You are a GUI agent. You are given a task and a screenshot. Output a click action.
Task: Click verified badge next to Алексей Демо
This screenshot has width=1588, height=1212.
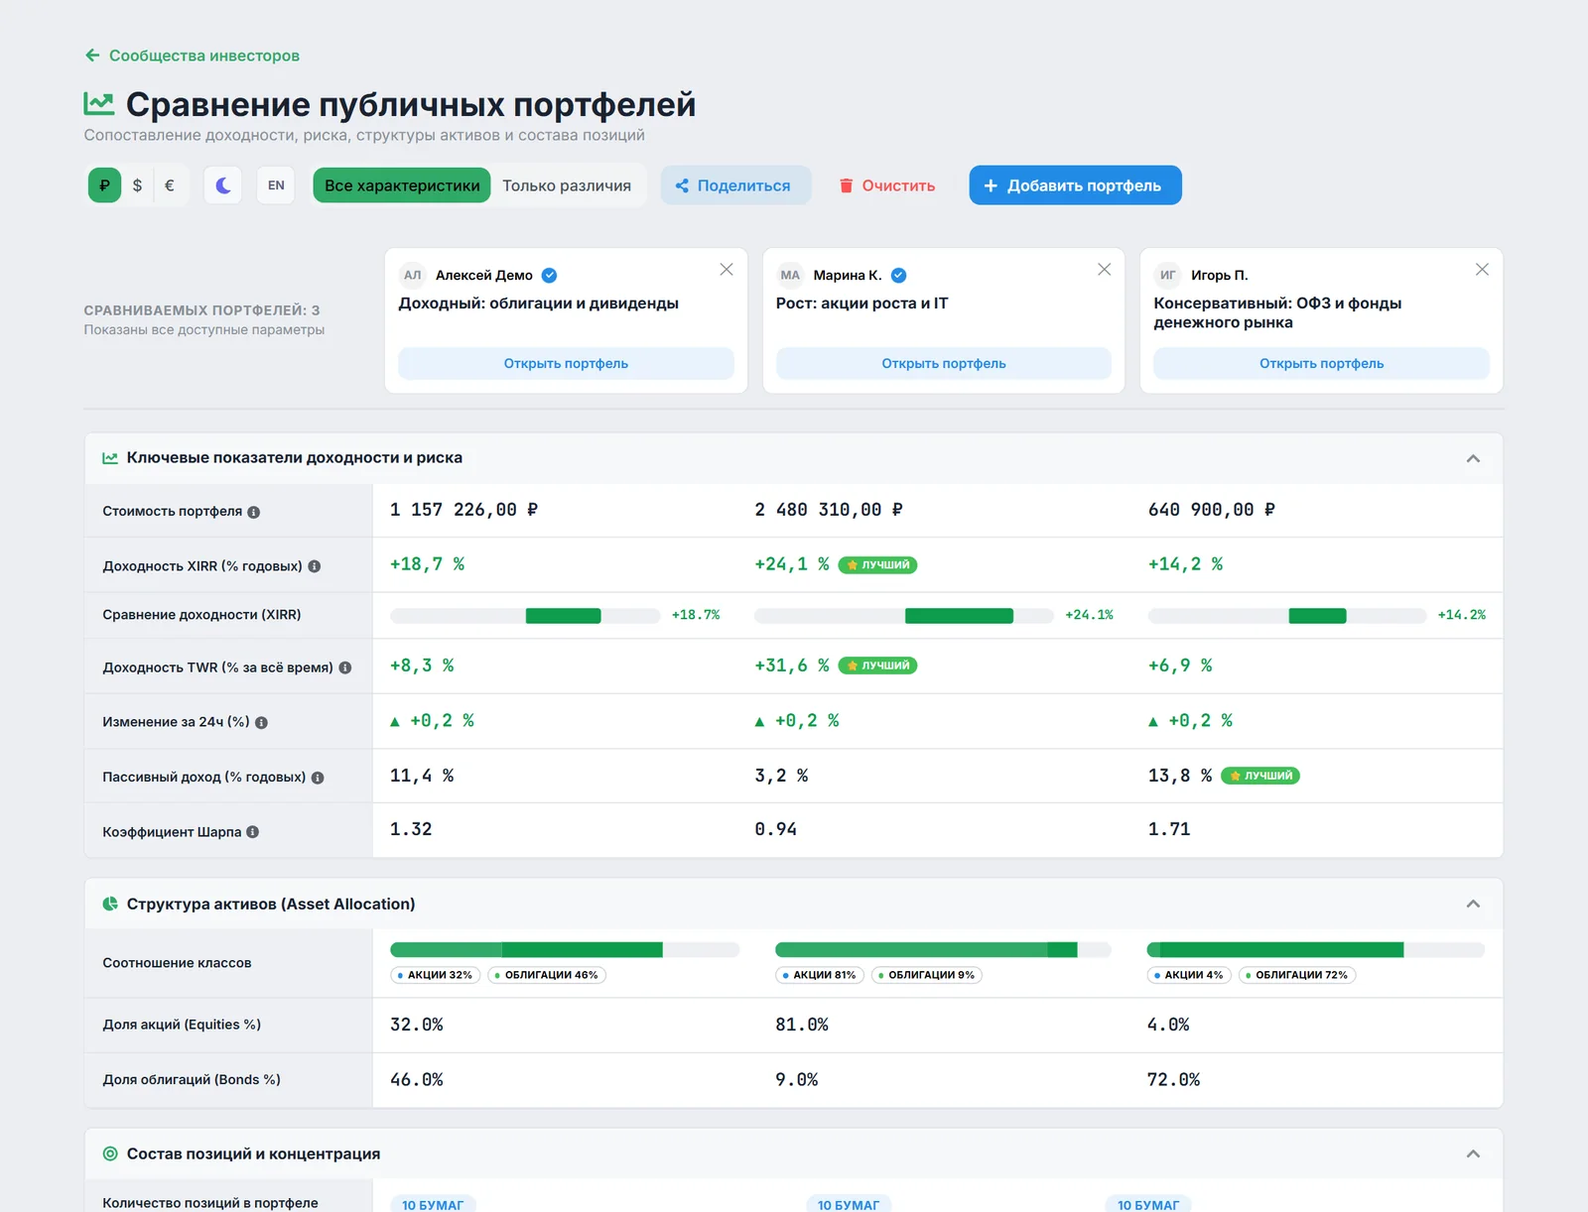549,276
